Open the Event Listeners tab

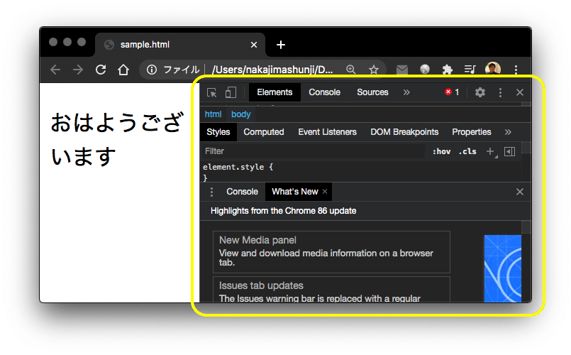tap(327, 132)
